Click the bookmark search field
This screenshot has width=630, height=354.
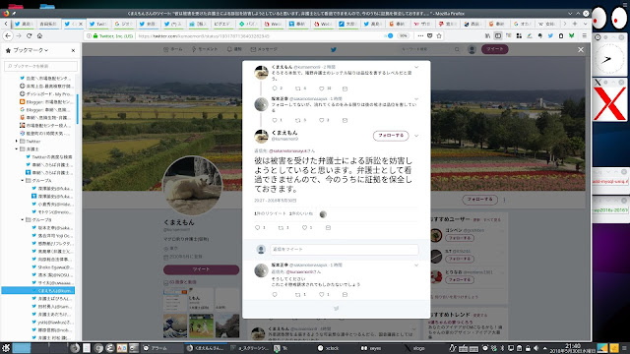tap(40, 66)
